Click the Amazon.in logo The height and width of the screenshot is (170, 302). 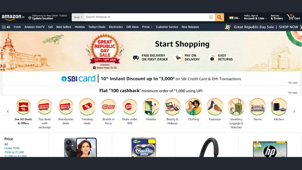(13, 17)
